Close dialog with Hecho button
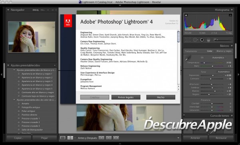Screen dimensions: 240x145 click(160, 97)
